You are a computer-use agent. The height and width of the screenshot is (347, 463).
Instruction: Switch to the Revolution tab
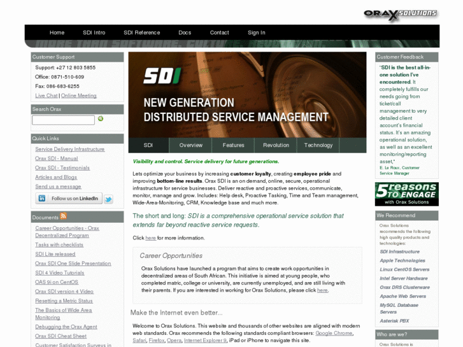(x=276, y=145)
